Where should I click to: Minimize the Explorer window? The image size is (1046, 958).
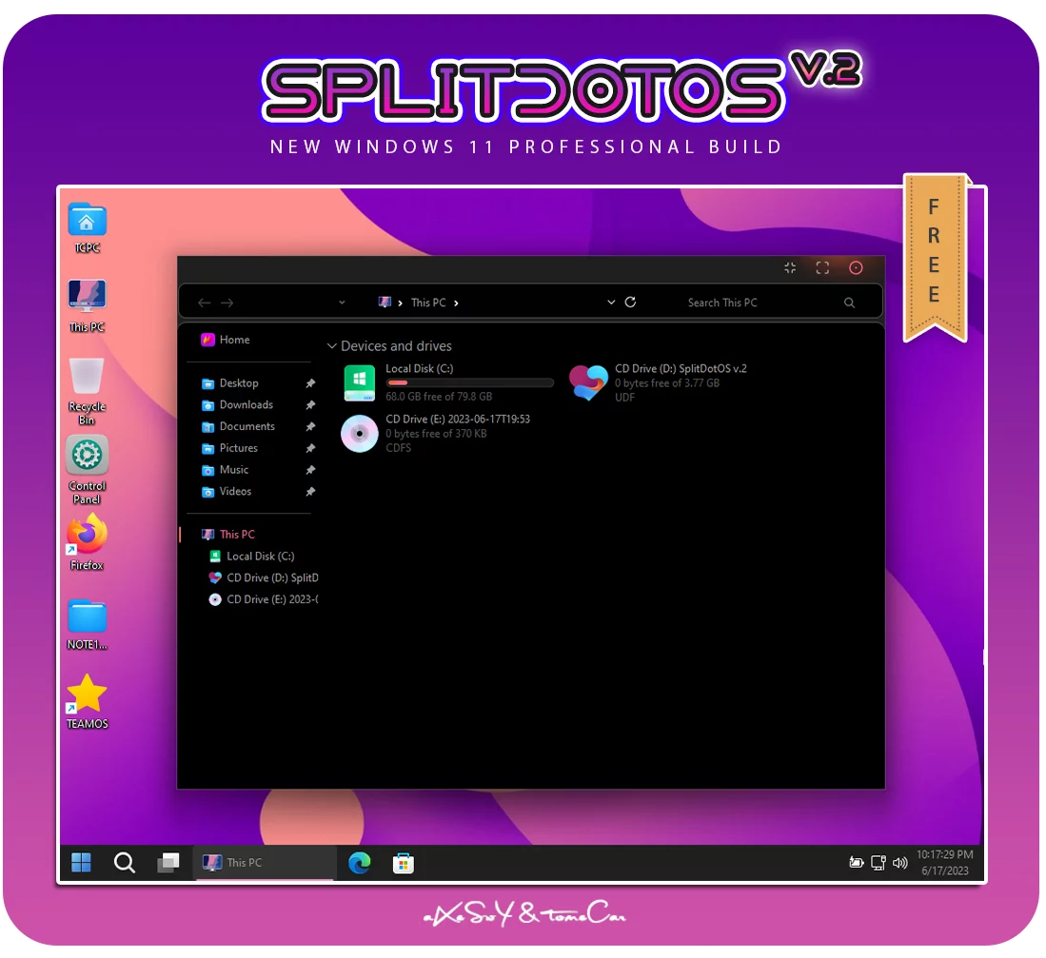click(790, 267)
